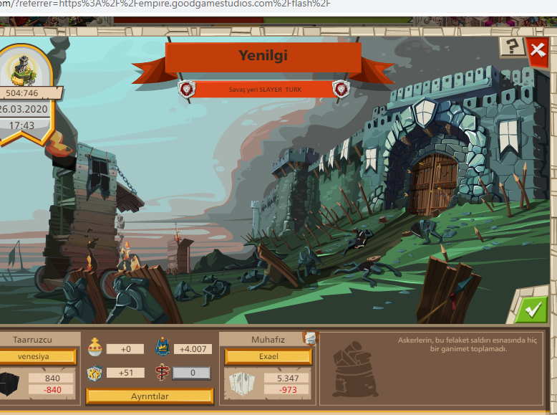Click the loot sack icon
The height and width of the screenshot is (415, 557).
tap(356, 369)
